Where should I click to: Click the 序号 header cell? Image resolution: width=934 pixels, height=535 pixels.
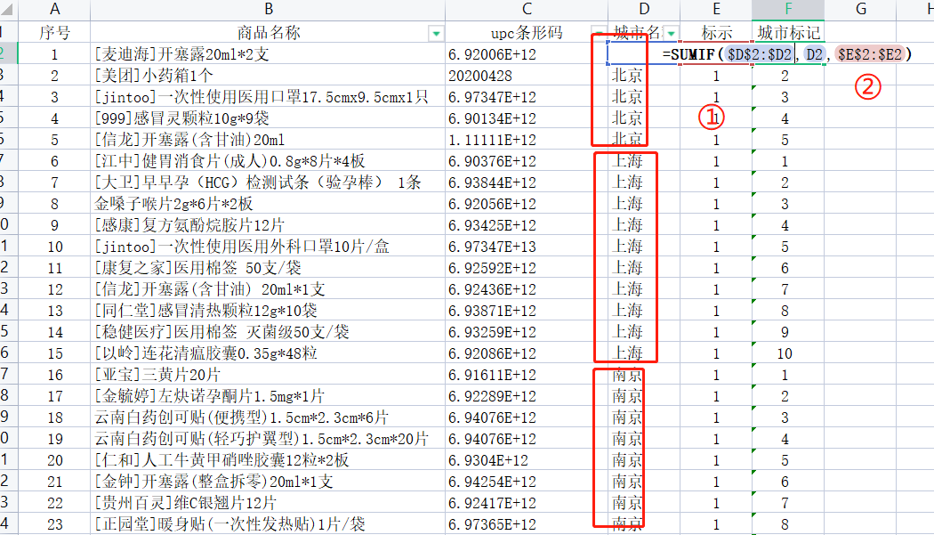point(54,32)
